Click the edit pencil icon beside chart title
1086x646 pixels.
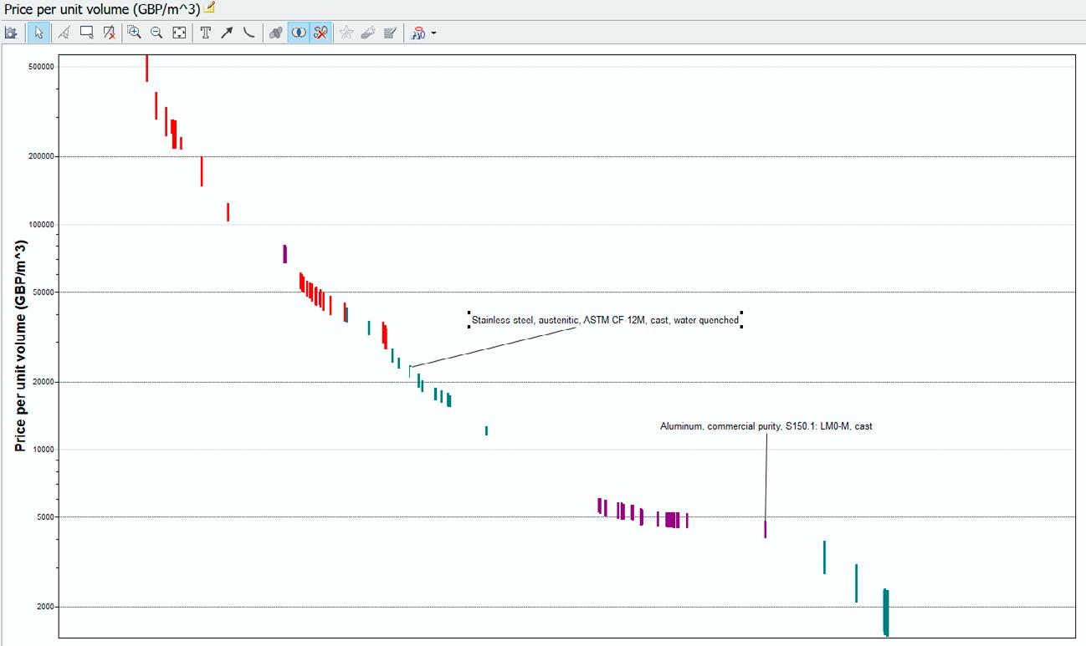click(x=209, y=8)
